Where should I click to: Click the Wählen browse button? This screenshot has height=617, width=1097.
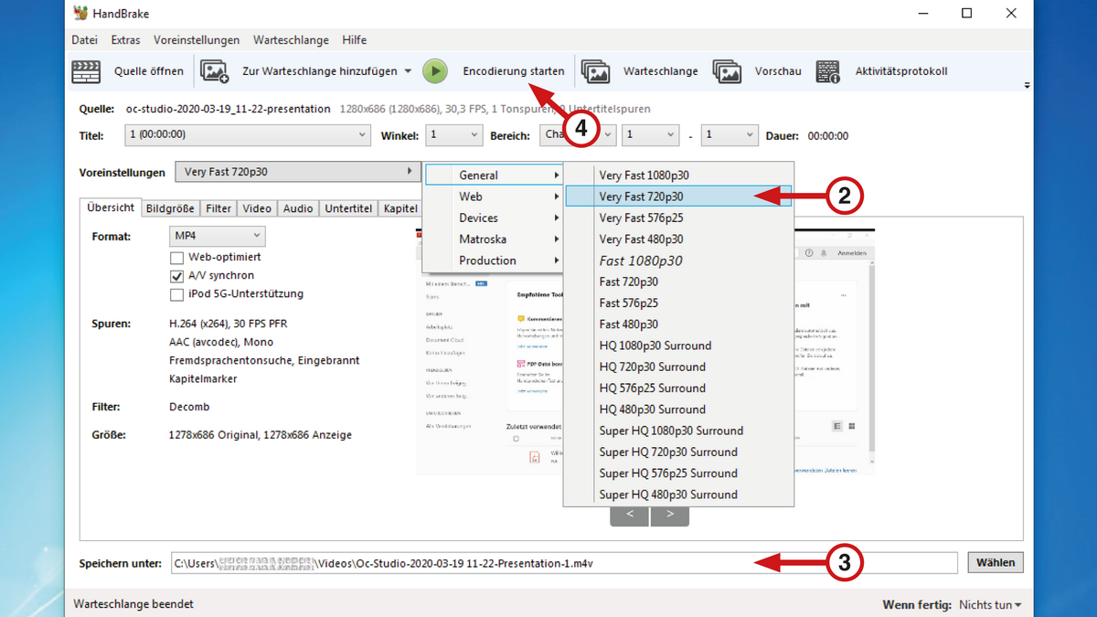point(995,563)
